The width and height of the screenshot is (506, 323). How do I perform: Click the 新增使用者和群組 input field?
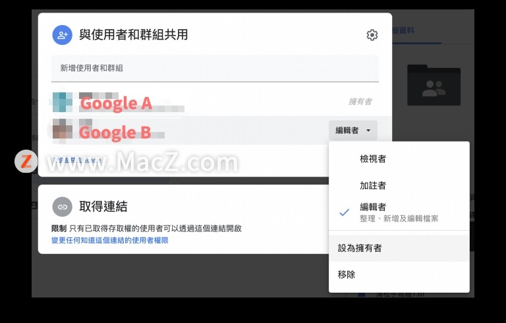[x=215, y=68]
